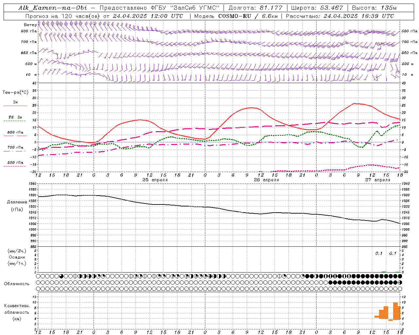419x335 pixels.
Task: Click the small green precipitation bar near 15h on 27 апреля
Action: tap(384, 272)
